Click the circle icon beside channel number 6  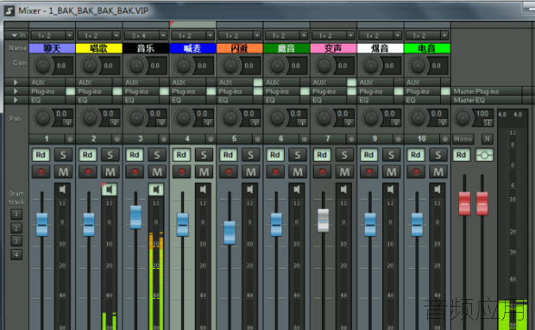(305, 139)
